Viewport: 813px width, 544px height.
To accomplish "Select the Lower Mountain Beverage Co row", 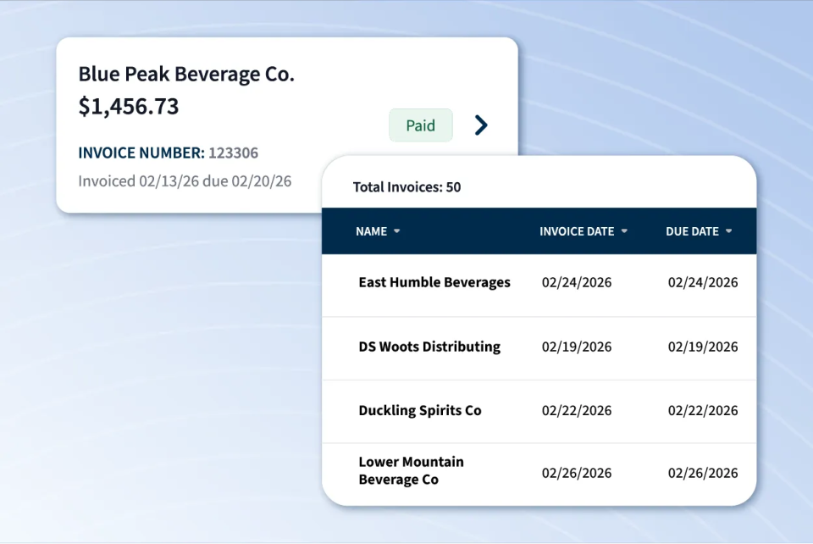I will pos(539,474).
